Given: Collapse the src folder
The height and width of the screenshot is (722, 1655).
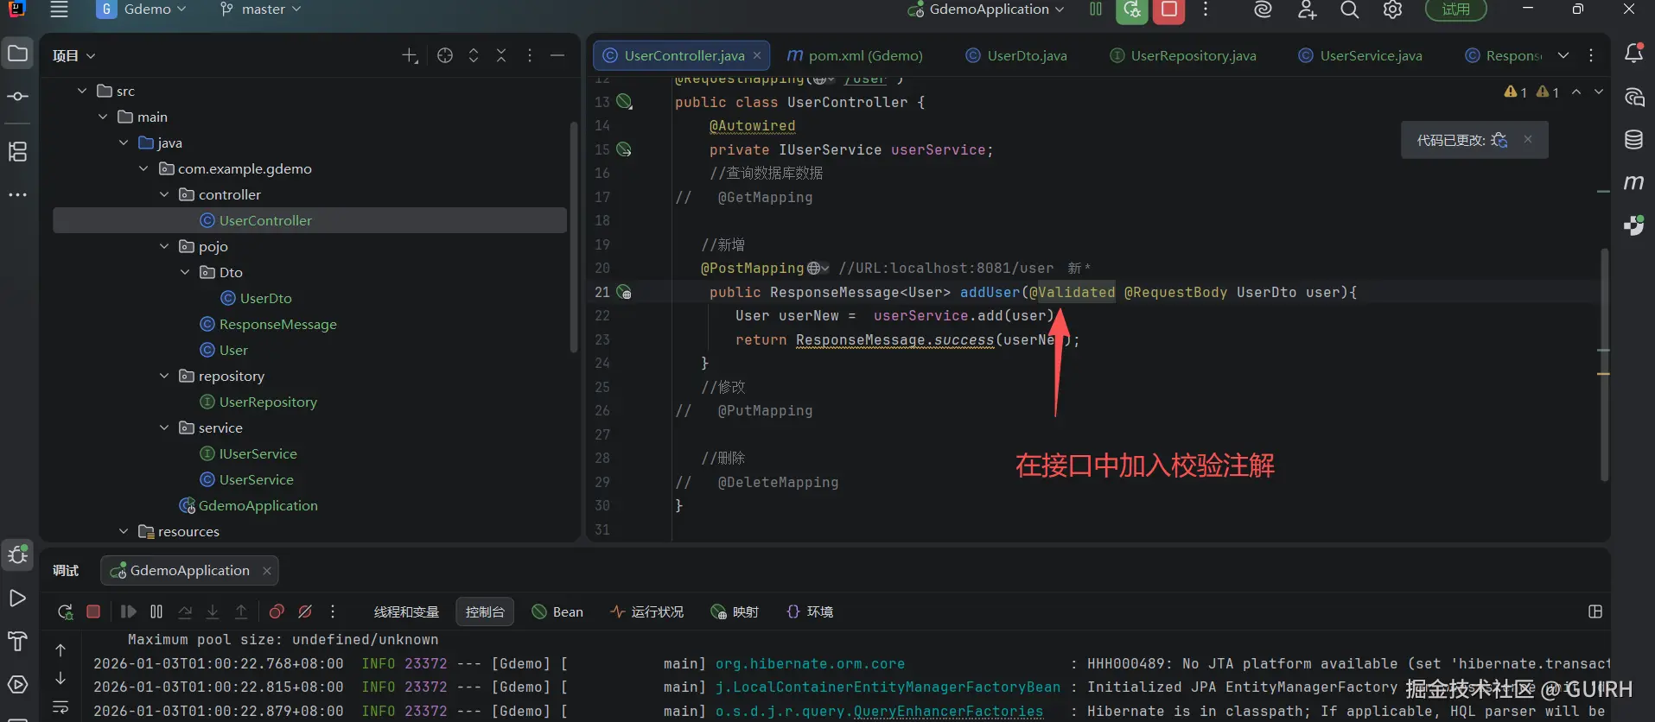Looking at the screenshot, I should pos(82,91).
